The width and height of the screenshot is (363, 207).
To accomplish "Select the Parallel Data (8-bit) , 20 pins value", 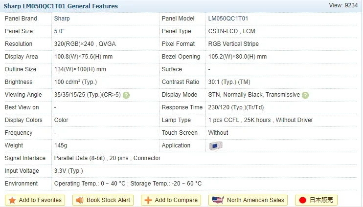I will [x=91, y=158].
